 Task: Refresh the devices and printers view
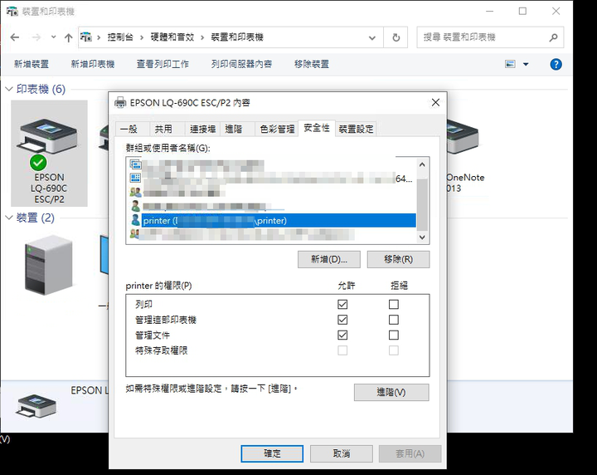click(x=396, y=37)
